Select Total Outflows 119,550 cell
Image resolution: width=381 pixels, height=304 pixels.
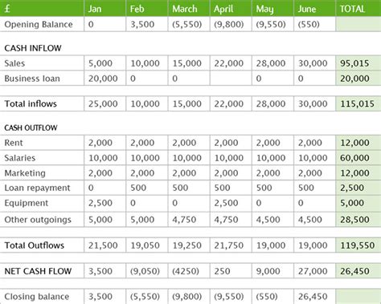point(358,245)
